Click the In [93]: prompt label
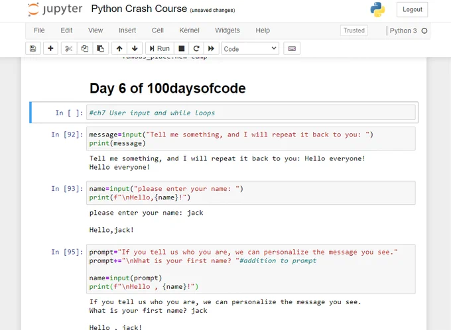Viewport: 451px width, 330px height. click(x=67, y=189)
